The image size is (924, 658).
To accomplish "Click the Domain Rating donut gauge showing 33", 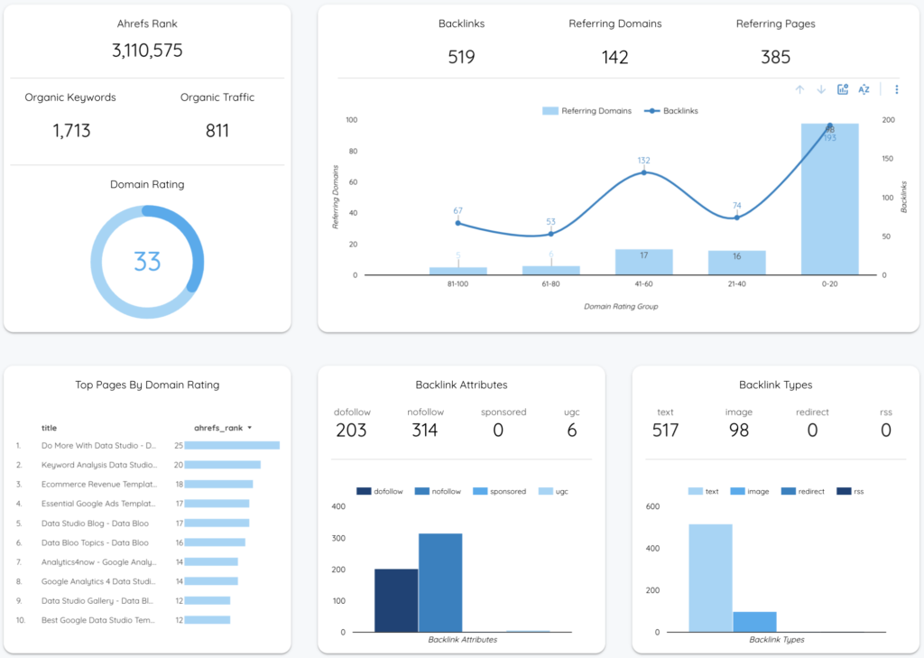I will 147,262.
